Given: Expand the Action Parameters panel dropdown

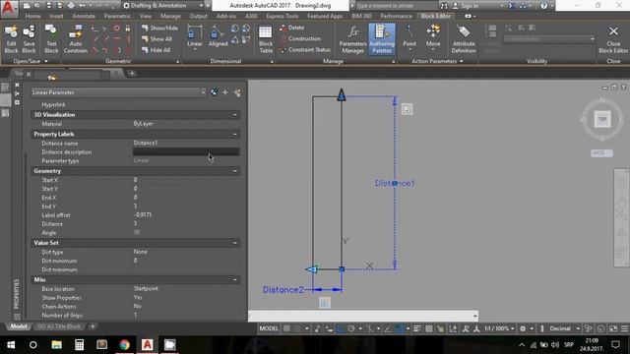Looking at the screenshot, I should click(437, 61).
